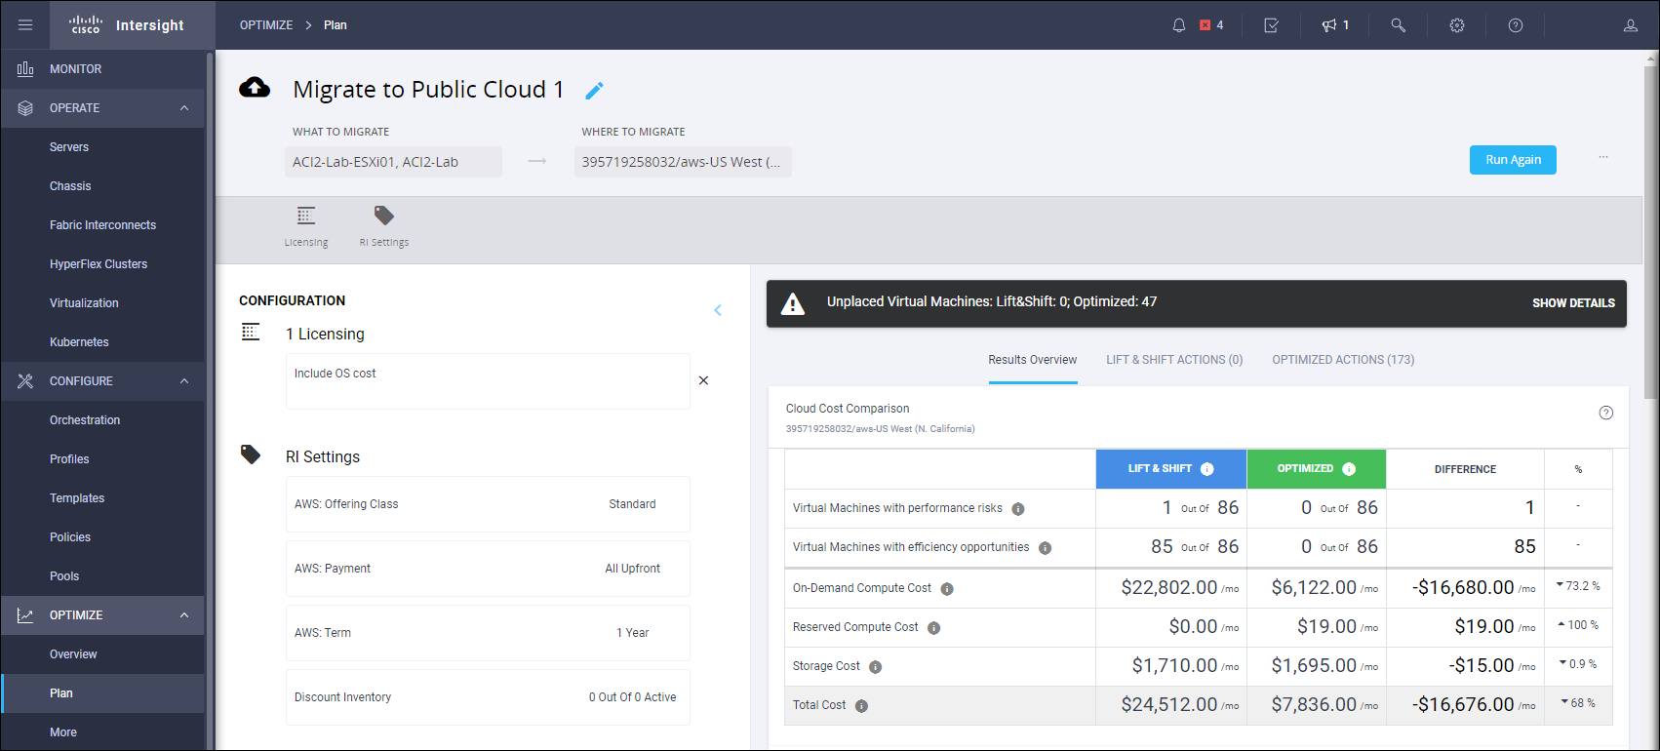Switch to Lift & Shift Actions tab
The height and width of the screenshot is (751, 1660).
[1174, 360]
